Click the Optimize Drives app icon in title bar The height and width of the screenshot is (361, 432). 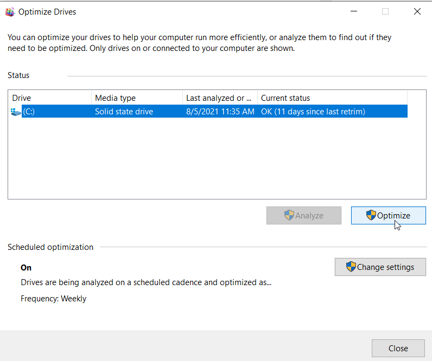tap(10, 12)
